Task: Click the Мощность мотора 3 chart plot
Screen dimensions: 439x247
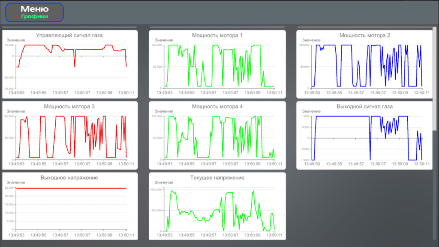Action: pyautogui.click(x=71, y=137)
